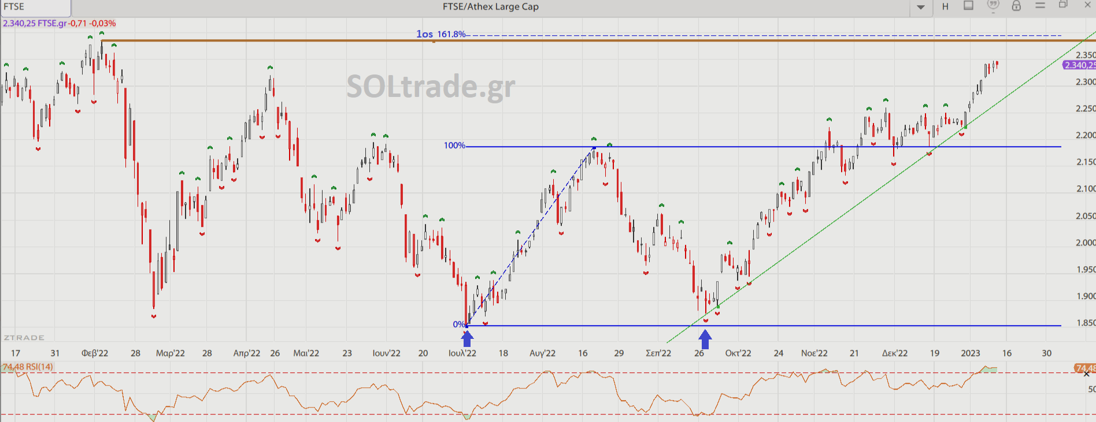Click the purple 2.340,25 current price tag
This screenshot has width=1096, height=422.
1079,65
